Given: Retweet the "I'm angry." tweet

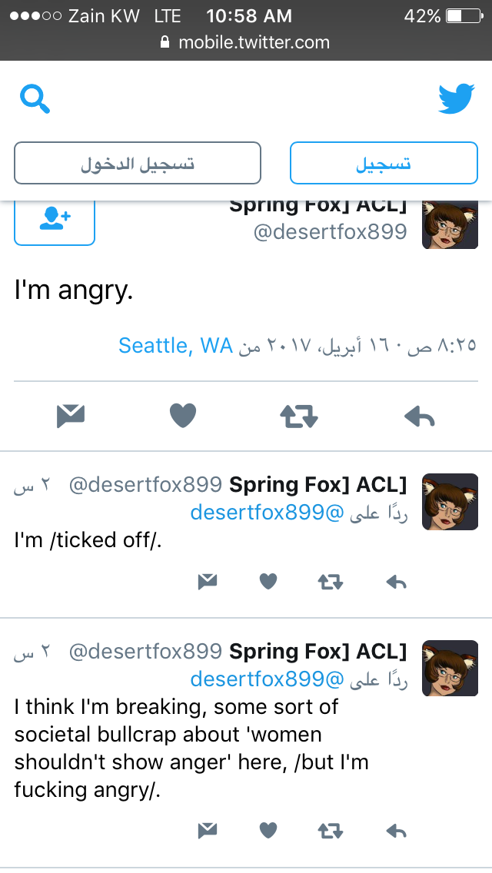Looking at the screenshot, I should click(x=298, y=416).
